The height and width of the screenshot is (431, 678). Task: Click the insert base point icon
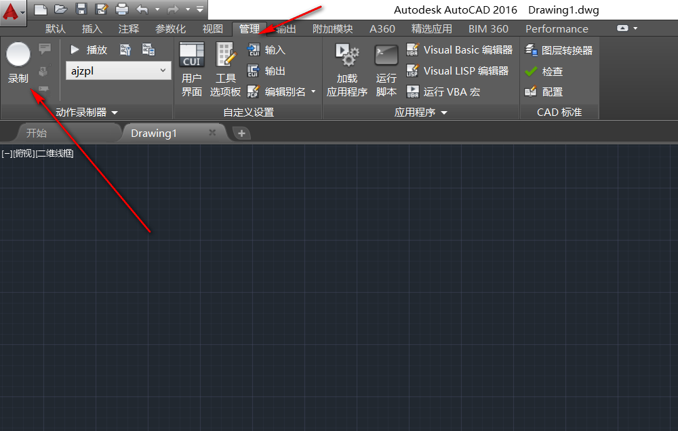[x=43, y=70]
